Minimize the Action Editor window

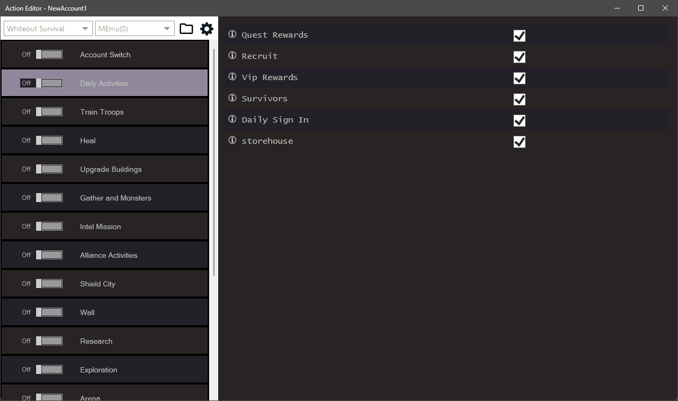(x=617, y=8)
